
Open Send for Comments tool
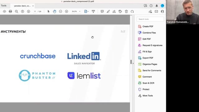click(x=150, y=71)
